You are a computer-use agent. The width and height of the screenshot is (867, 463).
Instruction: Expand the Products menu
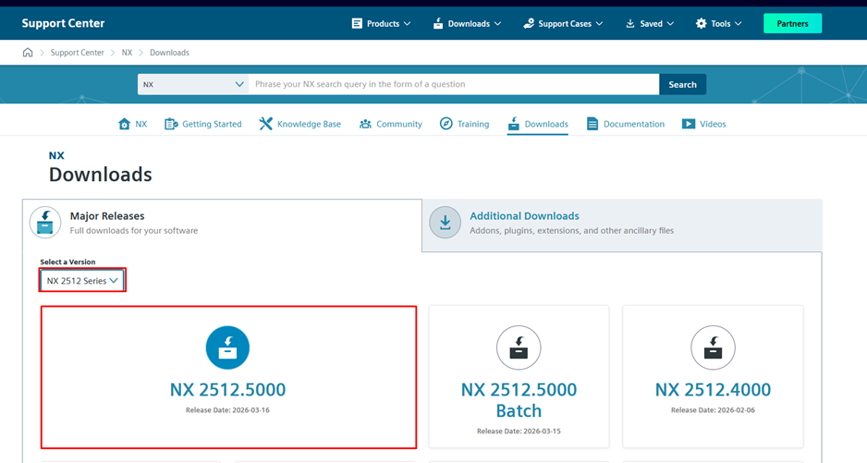point(381,23)
